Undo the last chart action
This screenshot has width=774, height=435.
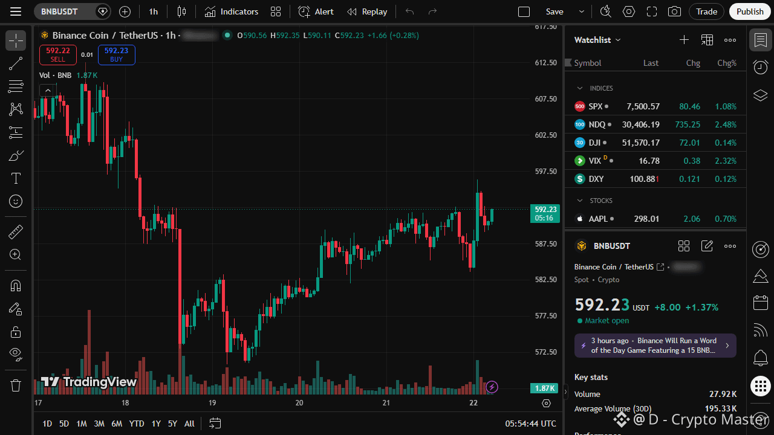pos(409,11)
